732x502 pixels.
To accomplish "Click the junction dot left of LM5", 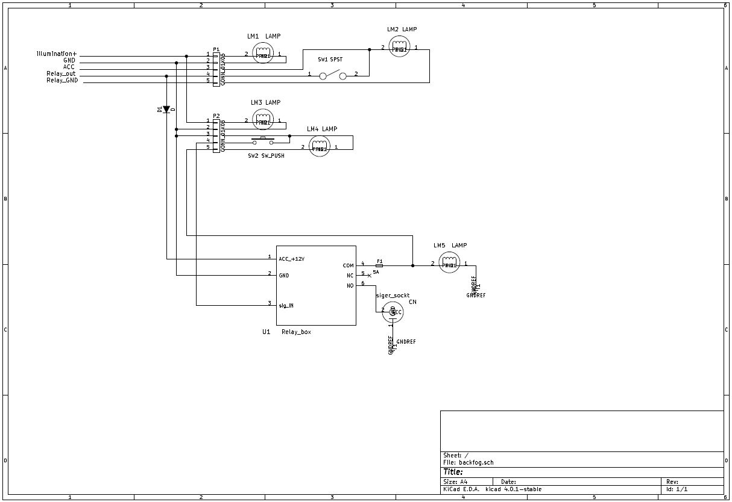I will point(412,265).
